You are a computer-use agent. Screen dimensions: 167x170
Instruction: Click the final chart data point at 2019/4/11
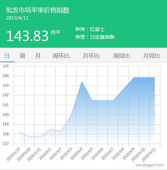(155, 77)
